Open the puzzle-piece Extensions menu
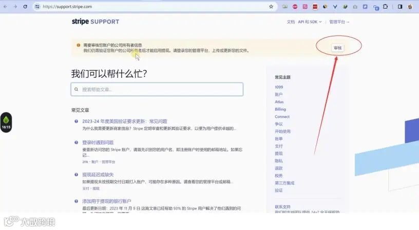This screenshot has width=419, height=230. coord(385,6)
